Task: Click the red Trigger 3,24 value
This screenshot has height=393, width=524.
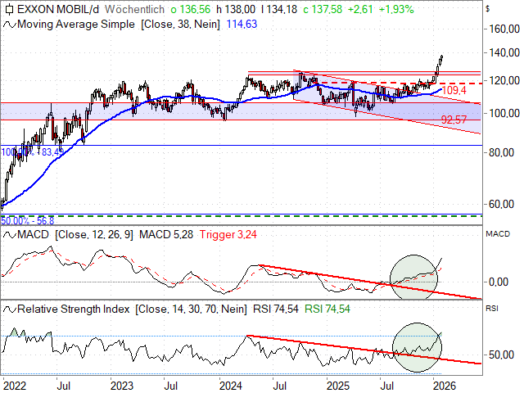Action: pyautogui.click(x=228, y=235)
